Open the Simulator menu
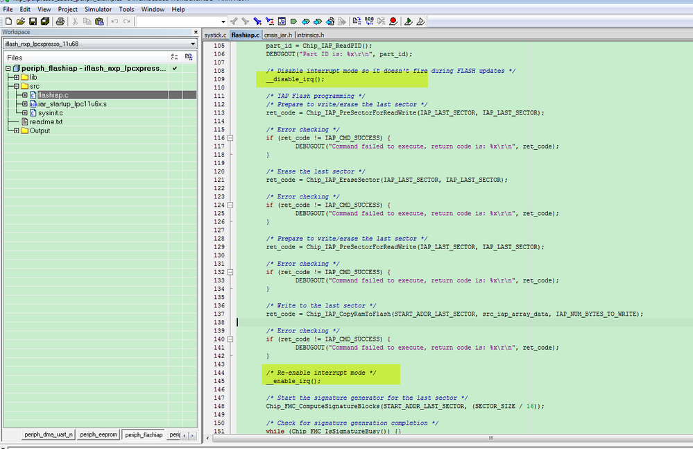 (98, 9)
